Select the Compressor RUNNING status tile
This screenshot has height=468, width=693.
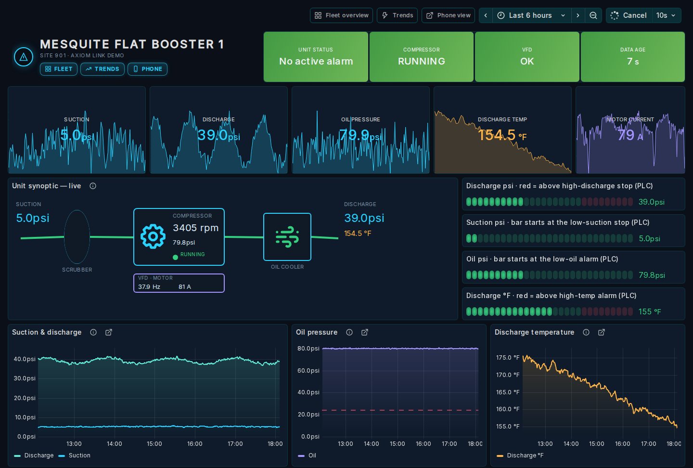(x=422, y=57)
